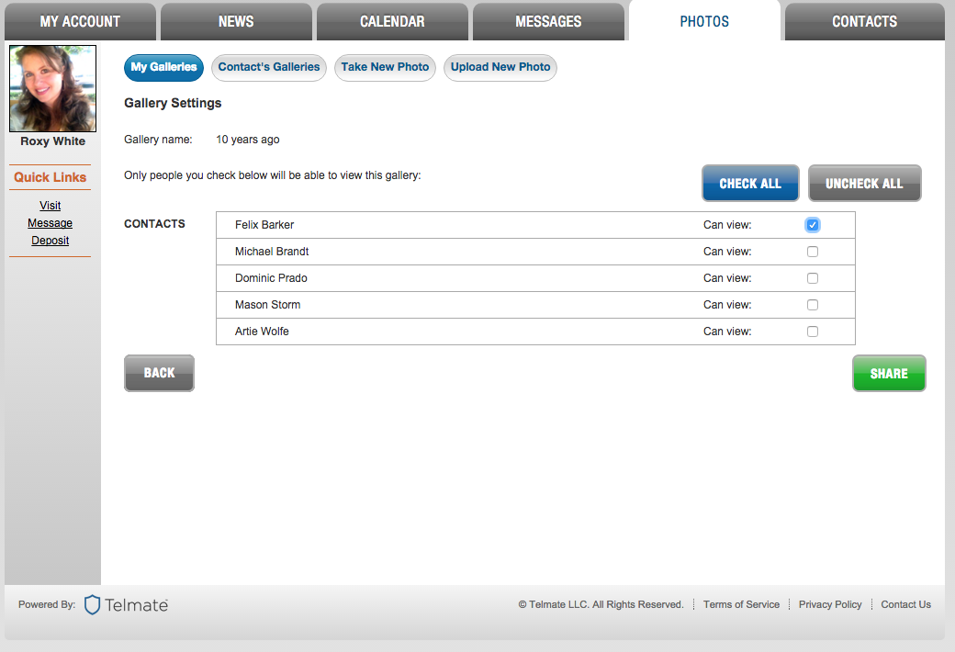Click the Telmate shield logo icon
The image size is (955, 652).
93,604
